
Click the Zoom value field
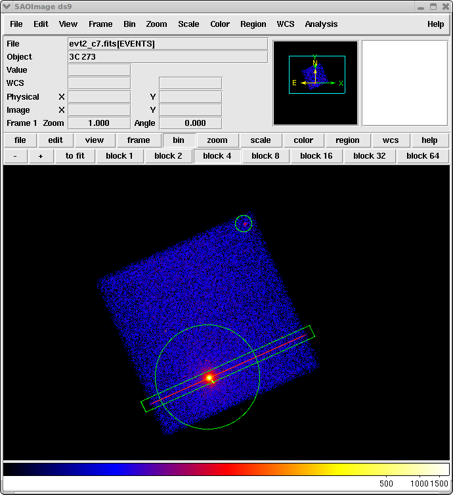click(99, 123)
